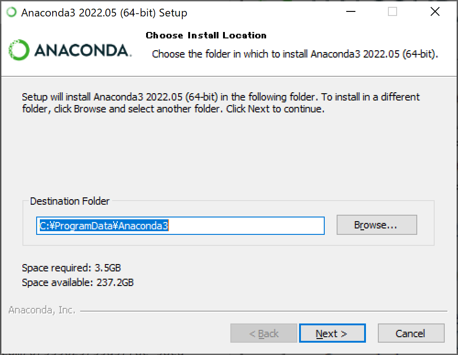Click the Space required 3.5GB text
Image resolution: width=458 pixels, height=355 pixels.
(71, 268)
